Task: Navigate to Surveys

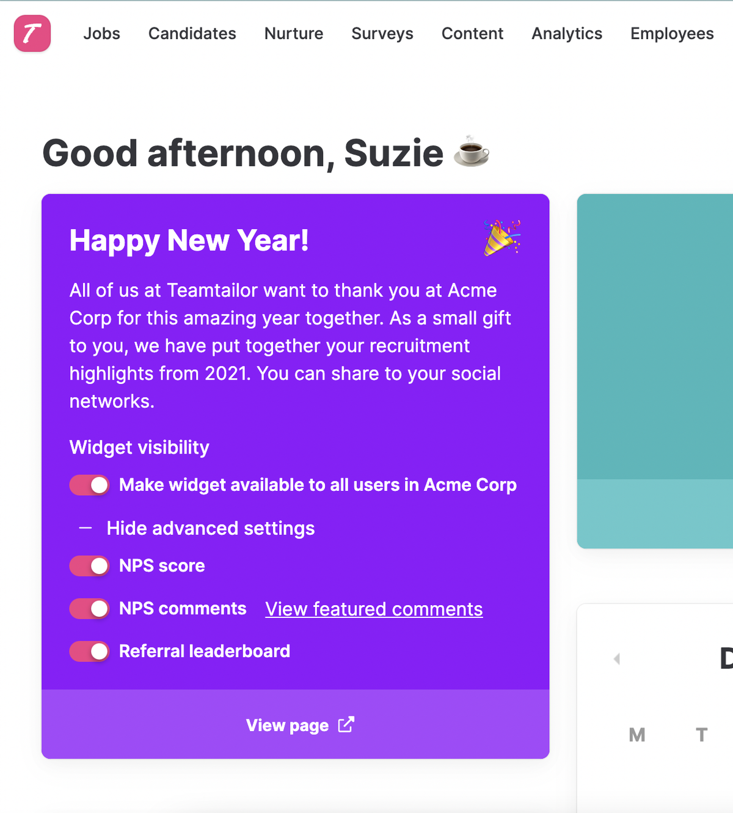Action: click(382, 34)
